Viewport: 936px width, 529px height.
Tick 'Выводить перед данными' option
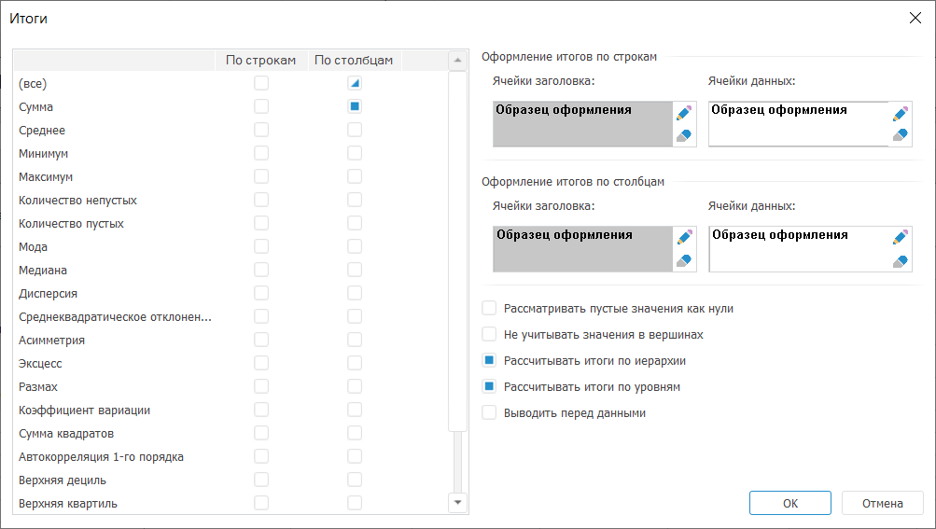pyautogui.click(x=489, y=412)
